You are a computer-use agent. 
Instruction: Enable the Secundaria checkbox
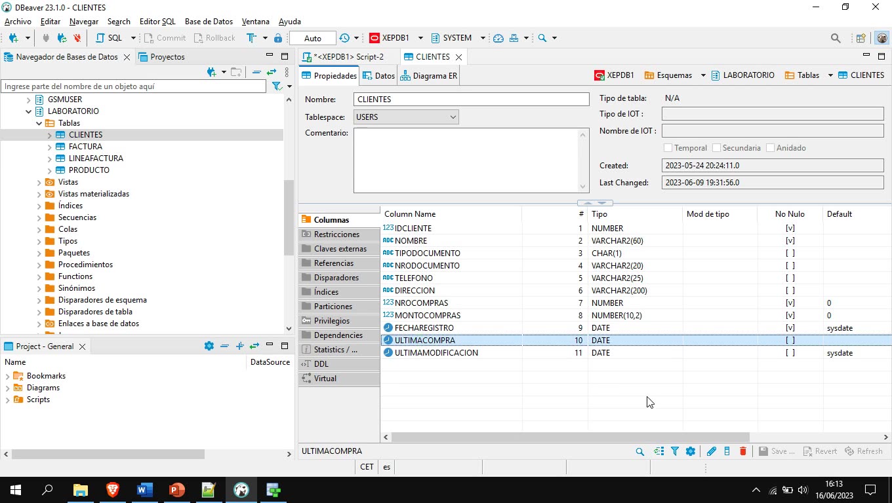(718, 147)
